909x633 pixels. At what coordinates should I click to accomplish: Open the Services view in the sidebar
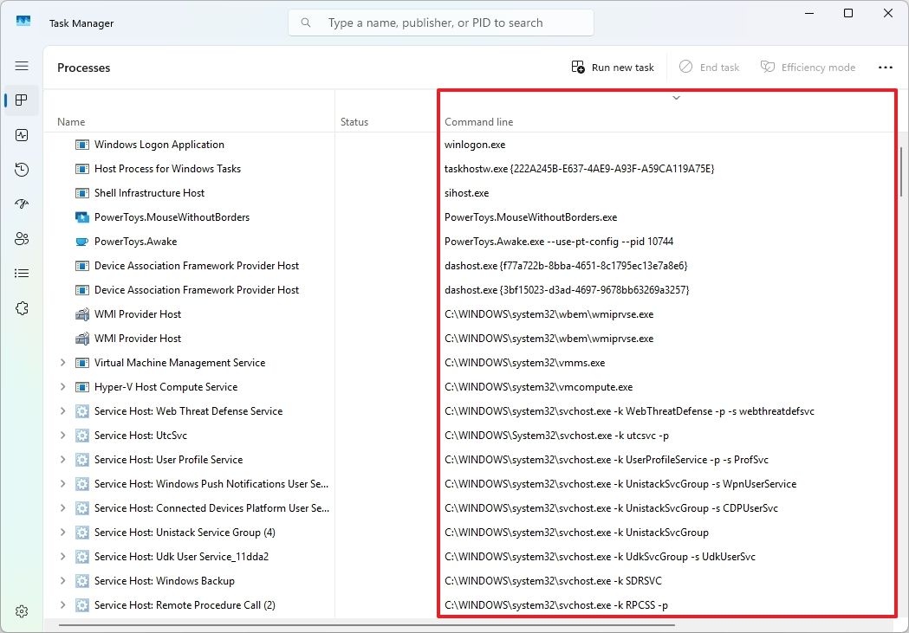tap(22, 307)
